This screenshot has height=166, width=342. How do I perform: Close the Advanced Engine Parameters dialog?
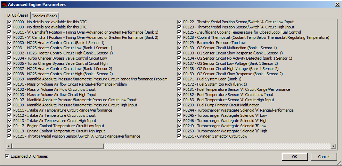click(x=337, y=5)
